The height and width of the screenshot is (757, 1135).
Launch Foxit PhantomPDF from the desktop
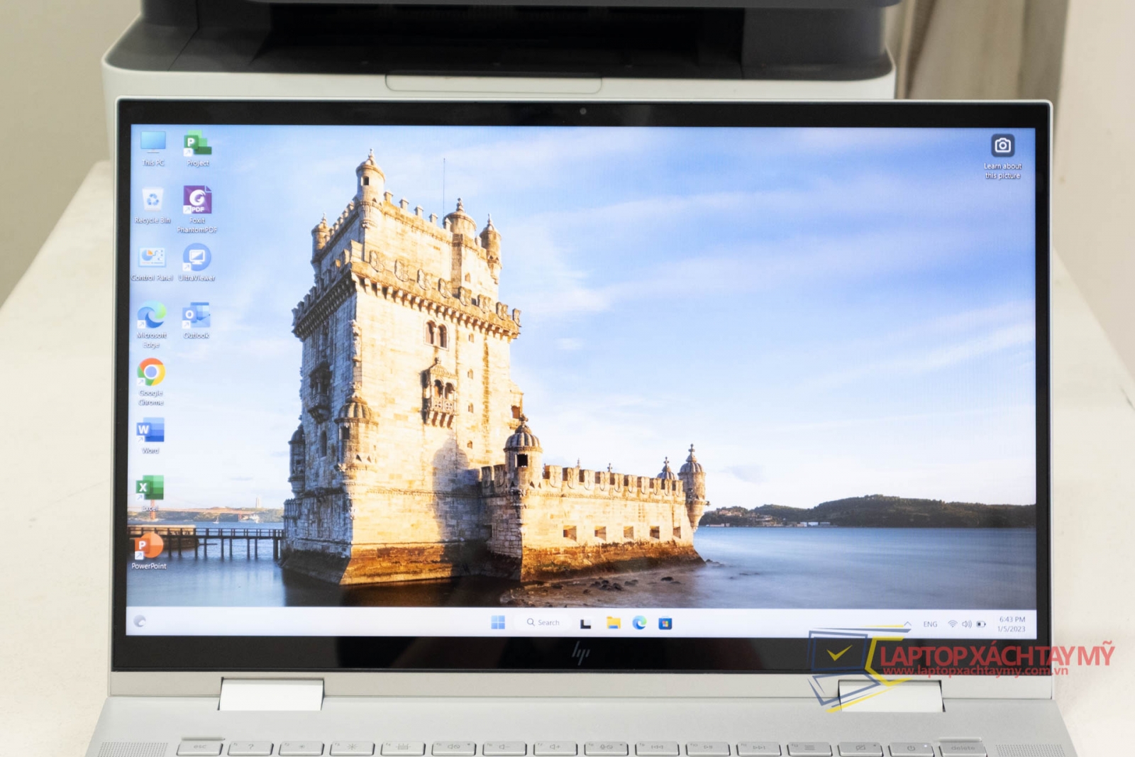click(197, 201)
